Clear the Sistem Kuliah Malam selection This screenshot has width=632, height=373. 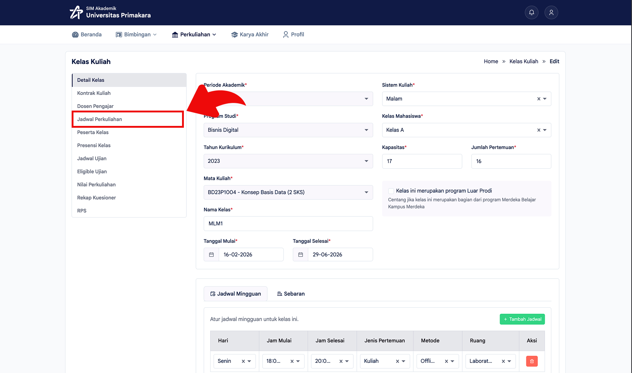pos(538,99)
